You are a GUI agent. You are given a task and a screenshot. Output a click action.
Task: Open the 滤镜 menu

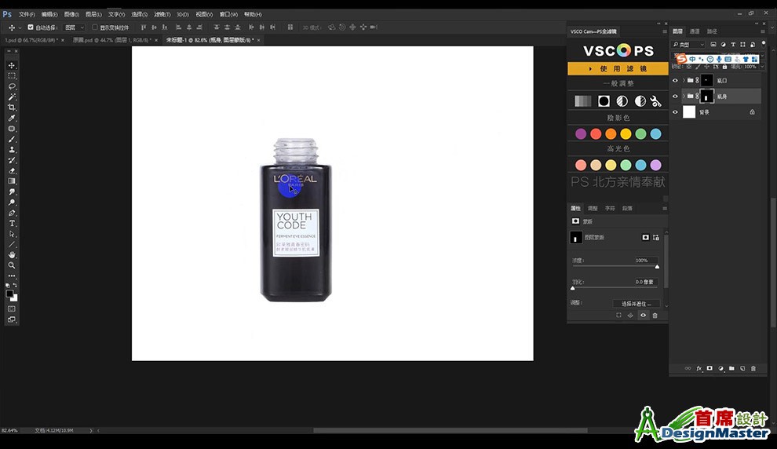162,14
